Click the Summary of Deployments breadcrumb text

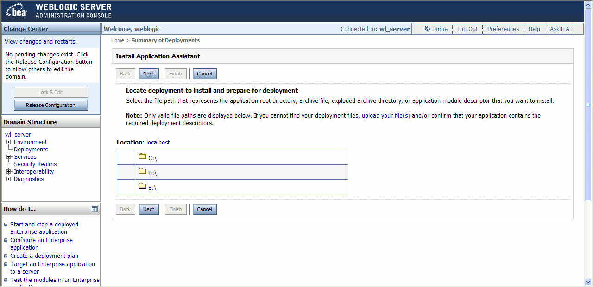coord(165,40)
